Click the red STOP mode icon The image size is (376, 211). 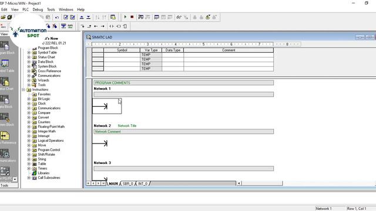tap(132, 17)
